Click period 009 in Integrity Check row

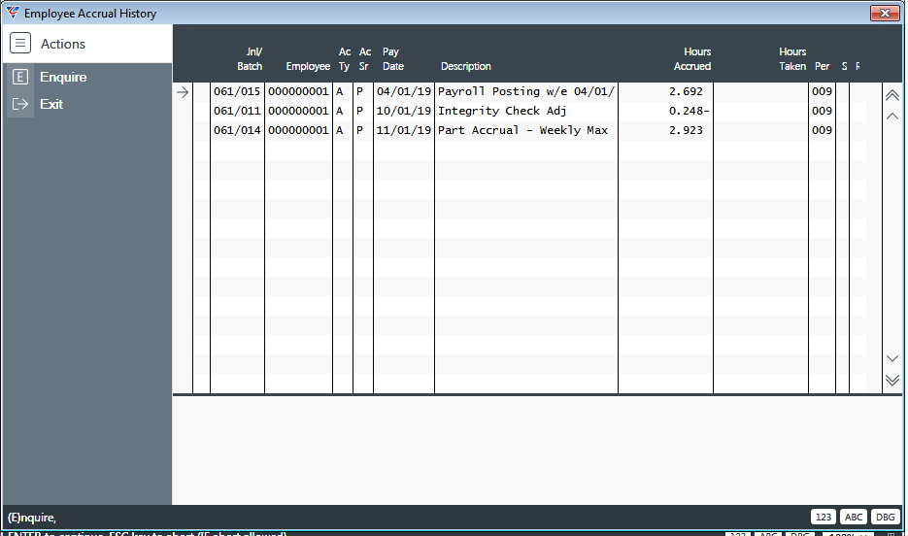822,111
